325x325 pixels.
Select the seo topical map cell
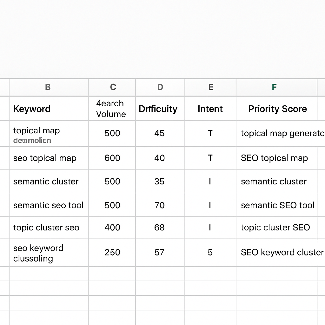(48, 158)
